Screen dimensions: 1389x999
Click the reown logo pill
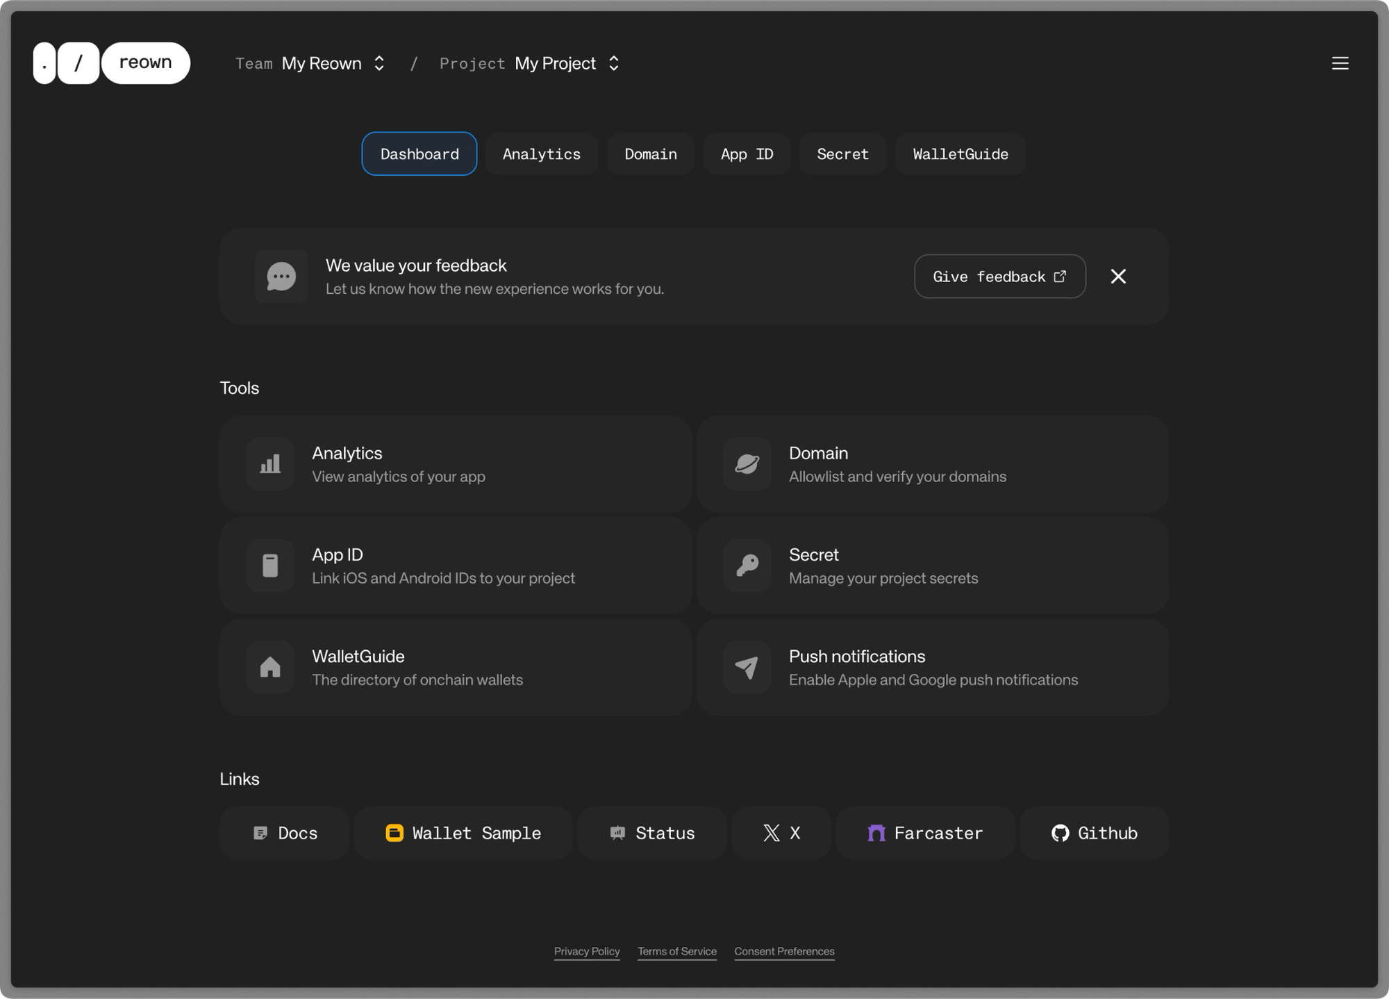click(x=146, y=63)
